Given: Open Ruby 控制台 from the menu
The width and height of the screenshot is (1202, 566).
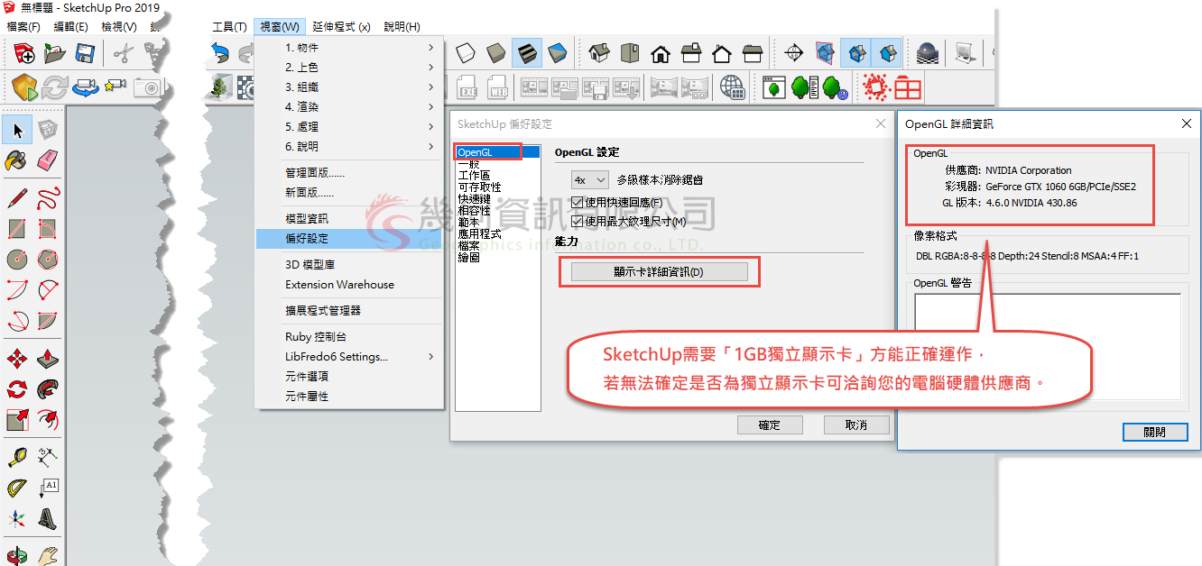Looking at the screenshot, I should pyautogui.click(x=349, y=337).
